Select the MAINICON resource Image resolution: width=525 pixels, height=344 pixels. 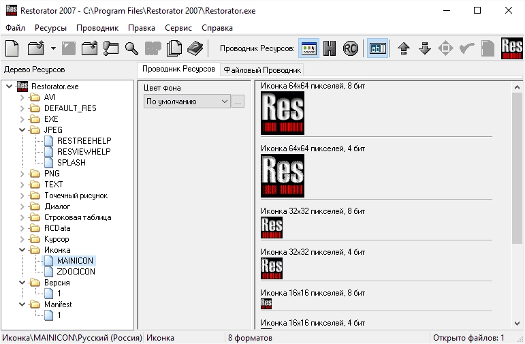click(x=75, y=261)
